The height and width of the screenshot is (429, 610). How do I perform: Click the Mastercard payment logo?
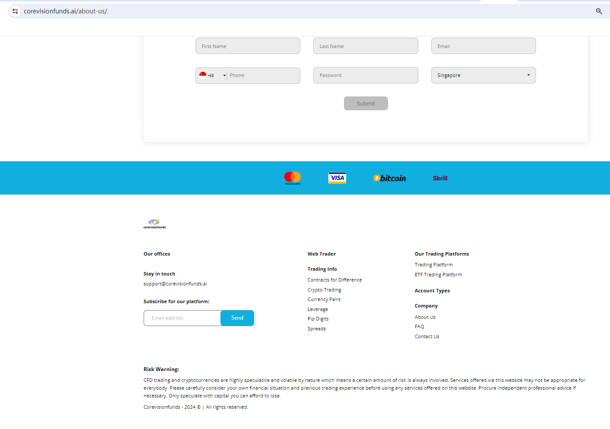point(292,178)
